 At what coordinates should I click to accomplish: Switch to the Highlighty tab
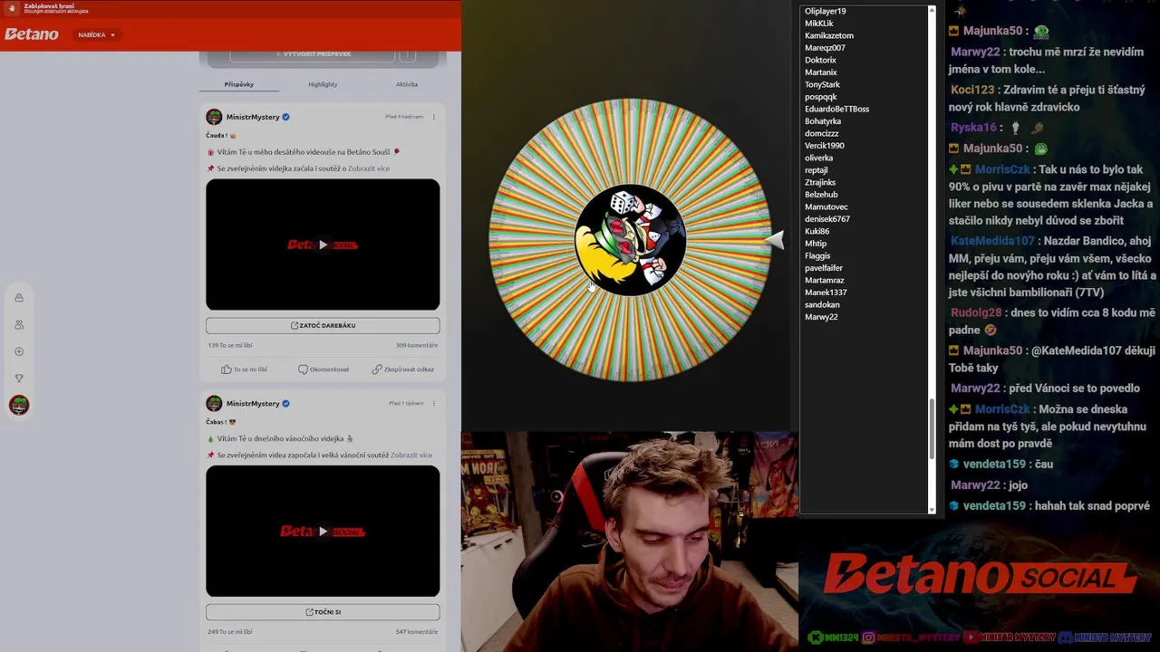[x=323, y=84]
